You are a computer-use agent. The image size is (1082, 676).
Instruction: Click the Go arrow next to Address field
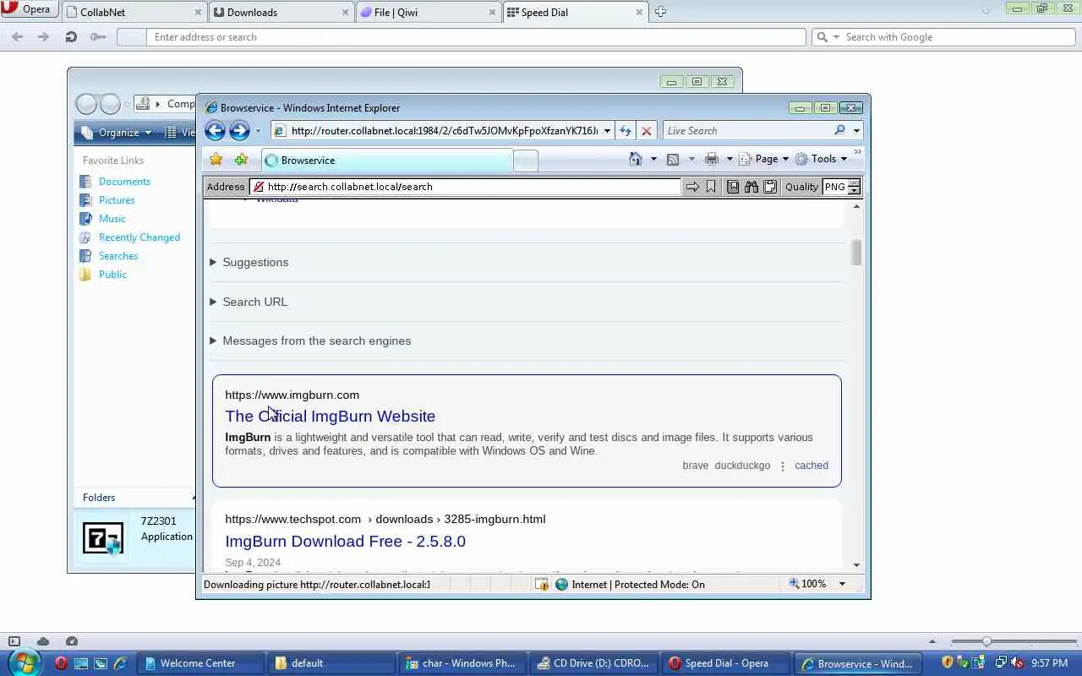[692, 187]
